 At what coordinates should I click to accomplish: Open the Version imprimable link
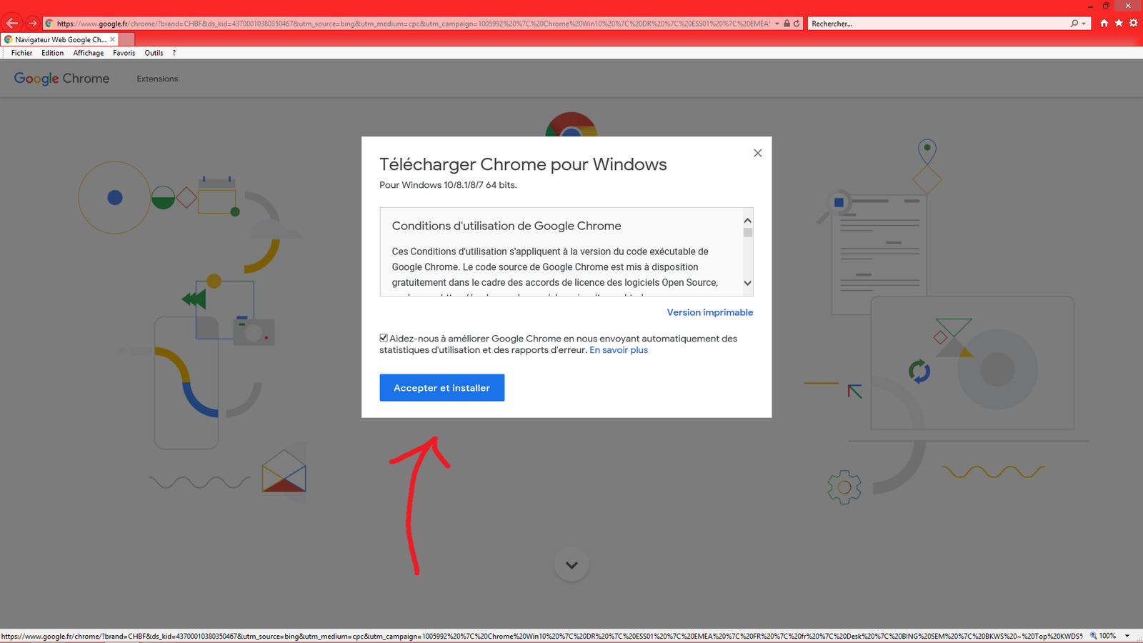(709, 312)
